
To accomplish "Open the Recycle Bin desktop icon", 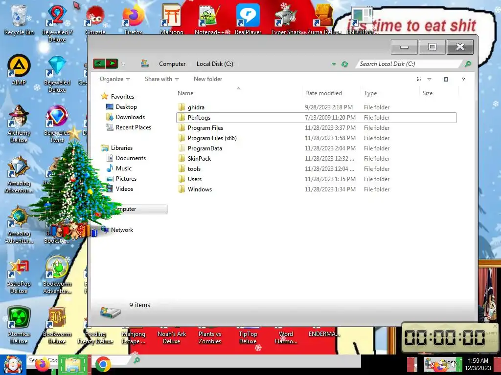I will pyautogui.click(x=19, y=19).
